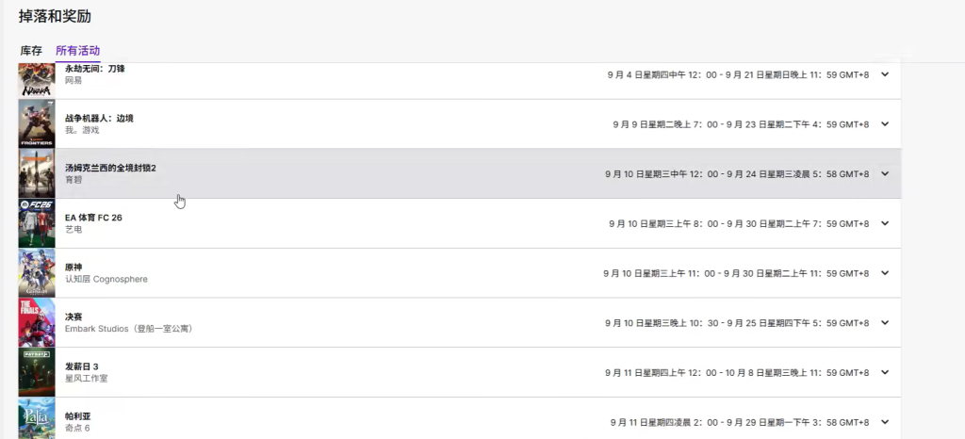Viewport: 965px width, 439px height.
Task: Expand the 决赛 campaign chevron
Action: (x=884, y=323)
